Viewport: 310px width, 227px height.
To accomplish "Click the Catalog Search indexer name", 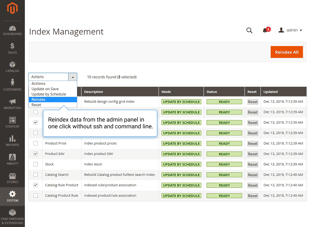I will point(57,175).
